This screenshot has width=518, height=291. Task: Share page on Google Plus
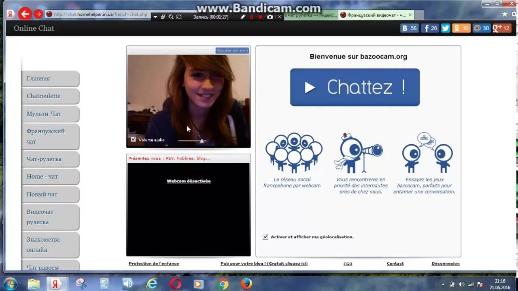tap(502, 28)
